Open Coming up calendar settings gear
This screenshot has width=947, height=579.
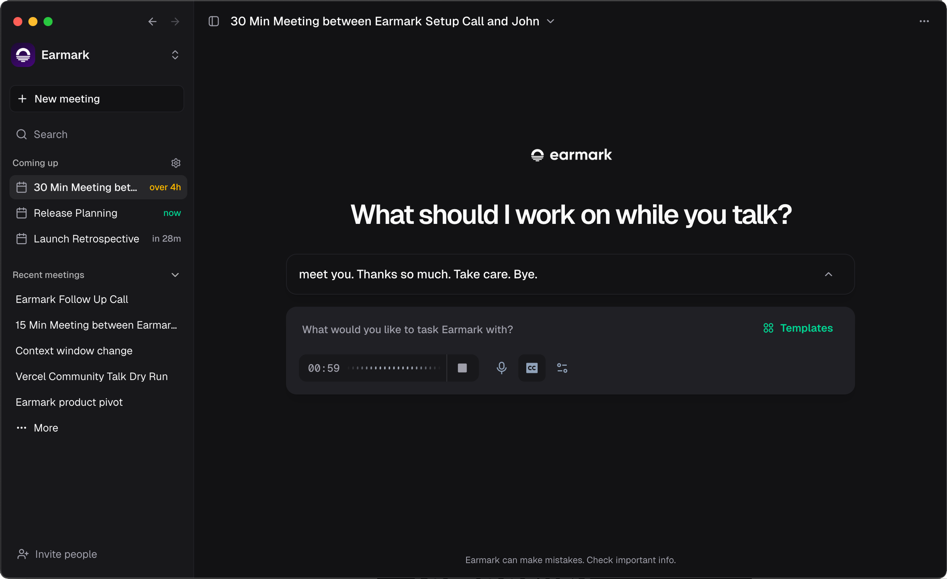click(x=176, y=163)
